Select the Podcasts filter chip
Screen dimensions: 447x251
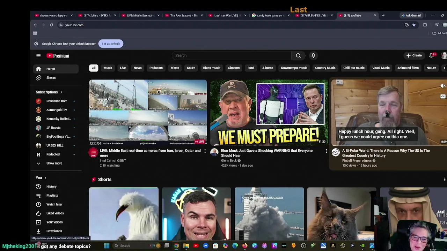pos(156,68)
